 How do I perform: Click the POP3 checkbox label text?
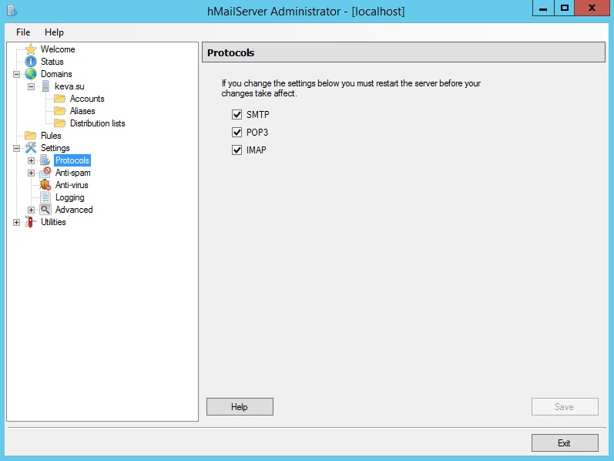(257, 132)
